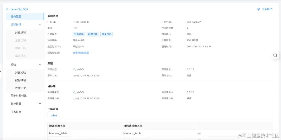The image size is (281, 140).
Task: Click 限速 value 不限
Action: pyautogui.click(x=75, y=28)
